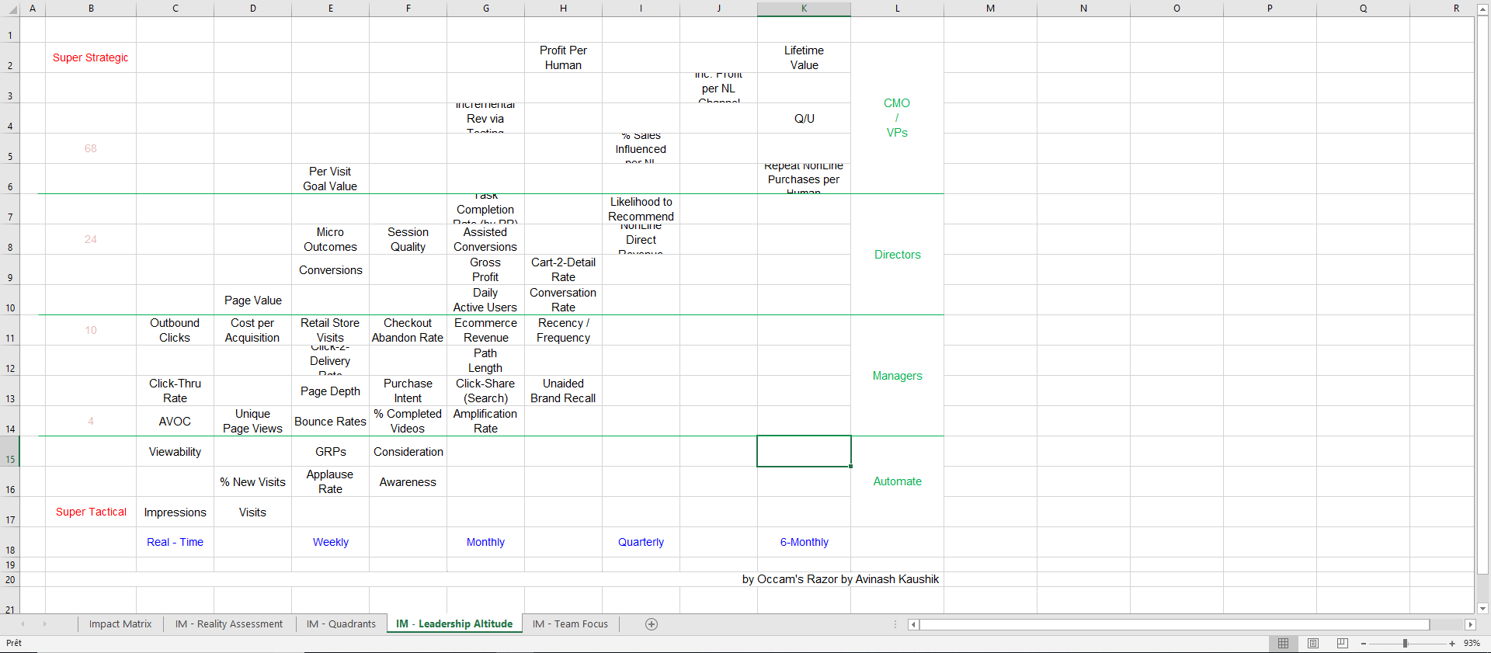The width and height of the screenshot is (1491, 653).
Task: Click the 'Profit Per Human' cell
Action: coord(563,57)
